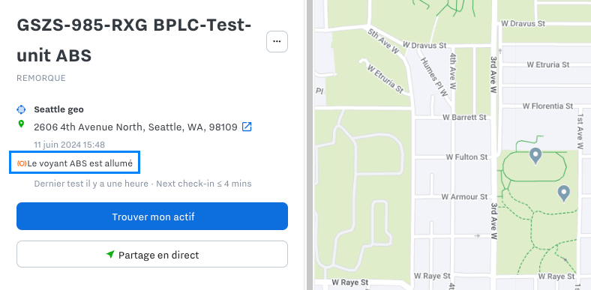
Task: Click the gray vertical panel divider
Action: pyautogui.click(x=310, y=145)
